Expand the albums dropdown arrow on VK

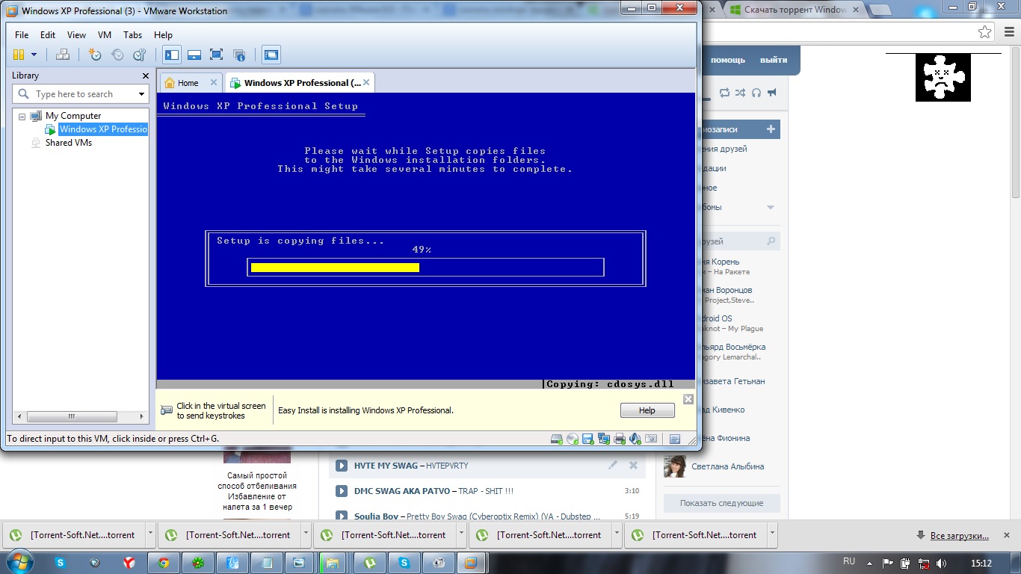771,207
